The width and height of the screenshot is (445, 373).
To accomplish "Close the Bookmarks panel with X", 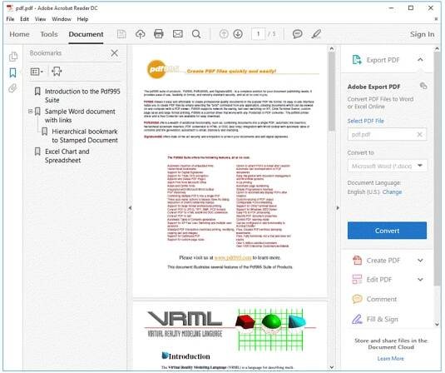I will click(x=115, y=52).
